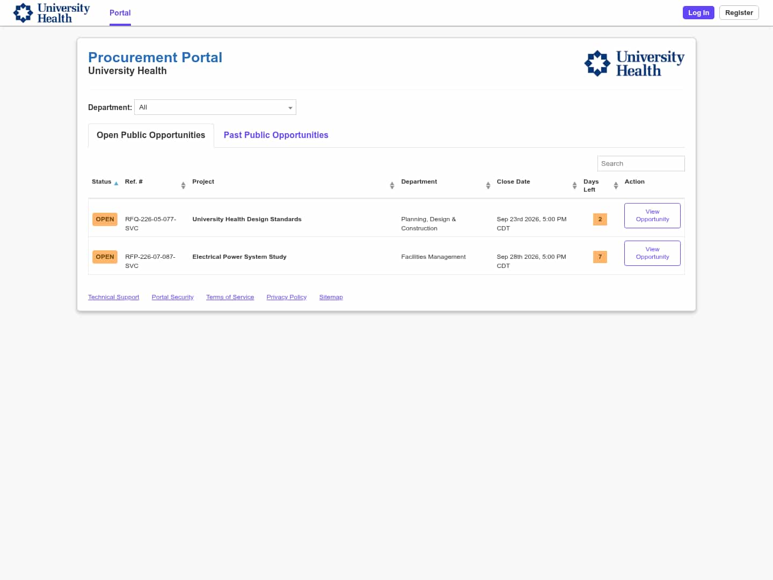This screenshot has height=580, width=773.
Task: Click the Action column header
Action: pyautogui.click(x=635, y=182)
